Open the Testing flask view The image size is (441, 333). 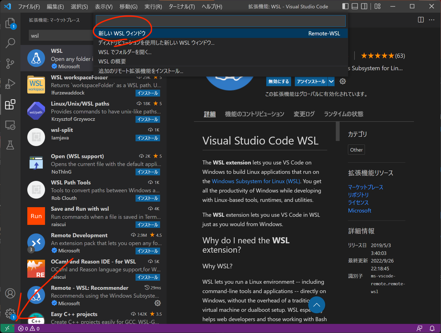tap(10, 145)
